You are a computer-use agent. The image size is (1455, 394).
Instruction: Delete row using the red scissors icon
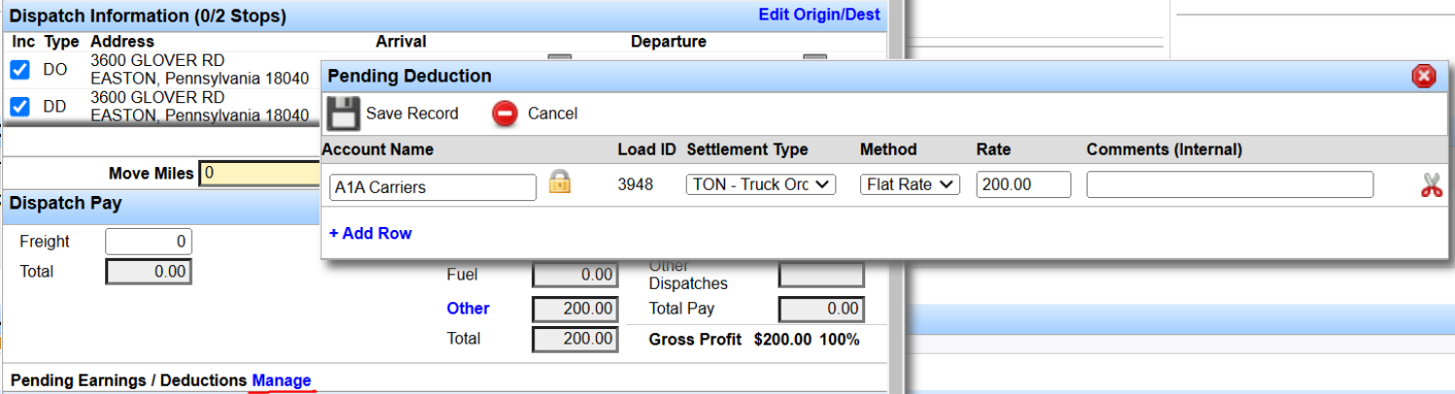(1431, 185)
